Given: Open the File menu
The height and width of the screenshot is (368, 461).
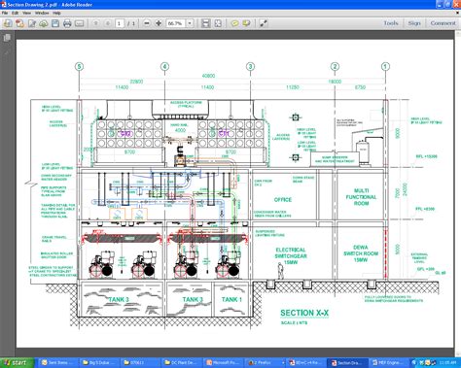Looking at the screenshot, I should point(5,13).
